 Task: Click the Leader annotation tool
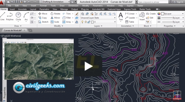[130, 18]
